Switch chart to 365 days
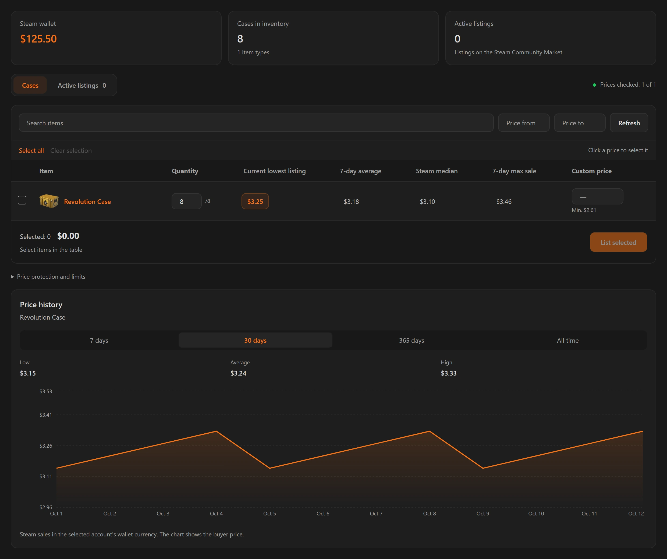The height and width of the screenshot is (559, 667). pyautogui.click(x=412, y=341)
